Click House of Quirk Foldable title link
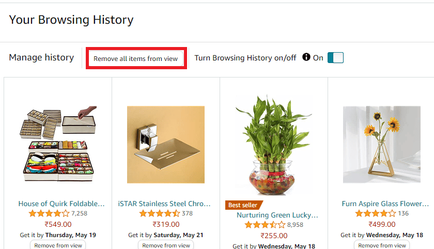434x249 pixels. 61,204
